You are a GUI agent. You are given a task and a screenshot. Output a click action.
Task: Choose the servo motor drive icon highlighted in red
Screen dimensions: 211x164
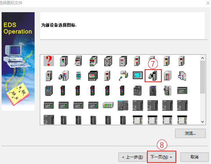click(153, 76)
